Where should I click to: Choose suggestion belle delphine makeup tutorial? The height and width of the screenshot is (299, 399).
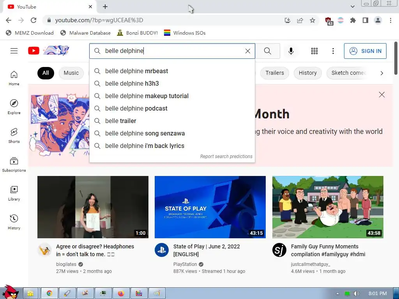172,96
